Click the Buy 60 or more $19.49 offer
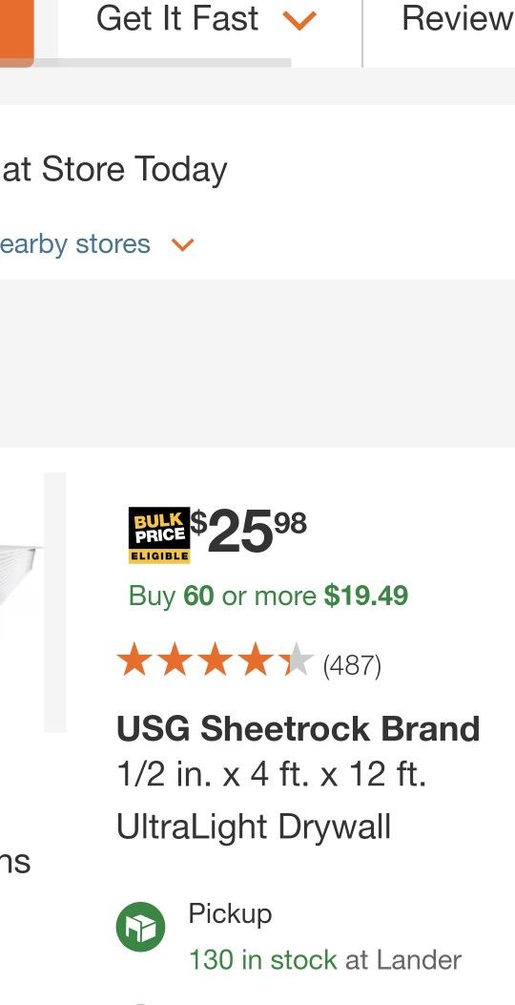515x1005 pixels. point(268,597)
